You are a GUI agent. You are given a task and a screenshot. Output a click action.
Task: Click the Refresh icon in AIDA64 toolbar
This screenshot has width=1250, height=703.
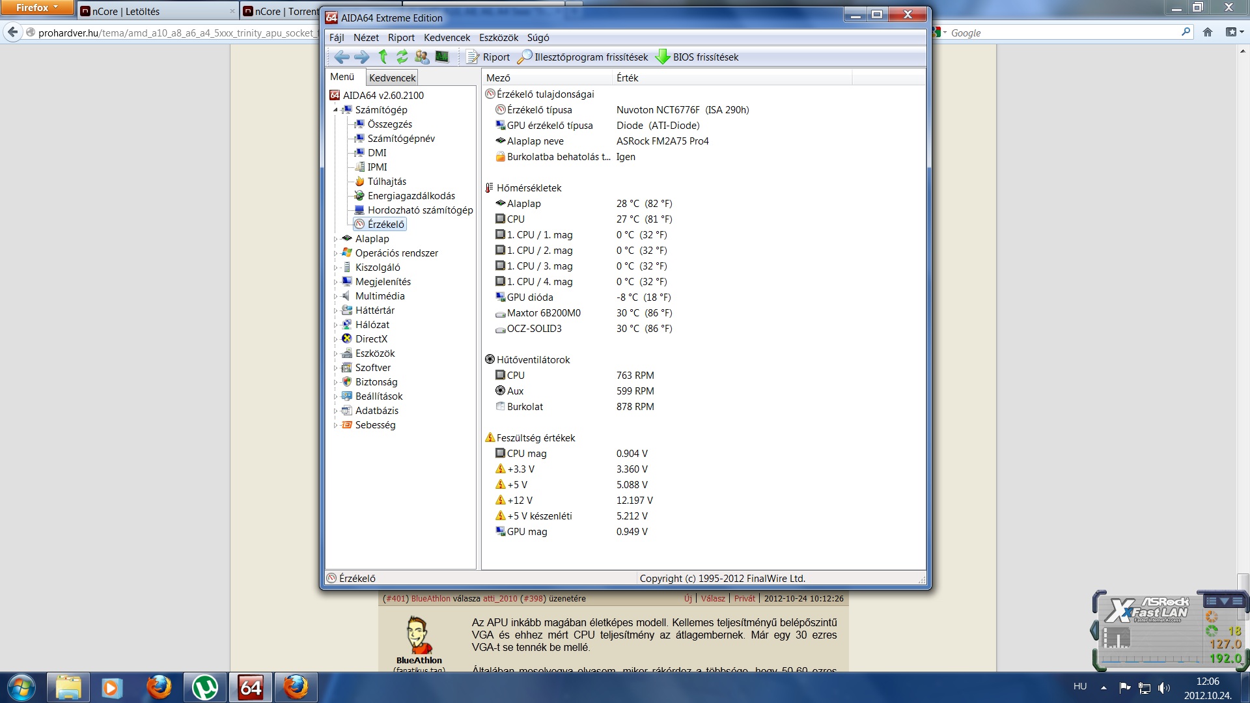point(402,57)
